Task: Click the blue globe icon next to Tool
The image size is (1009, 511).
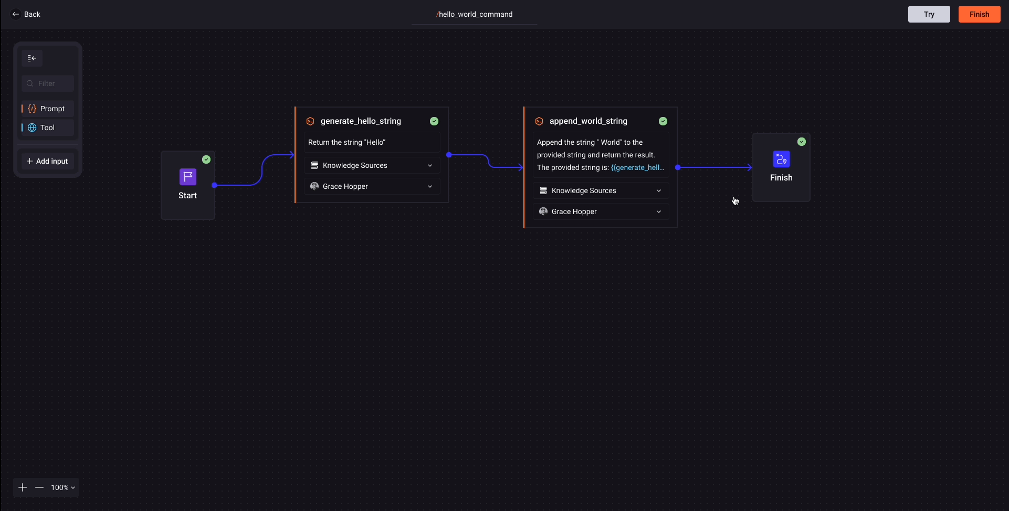Action: coord(33,127)
